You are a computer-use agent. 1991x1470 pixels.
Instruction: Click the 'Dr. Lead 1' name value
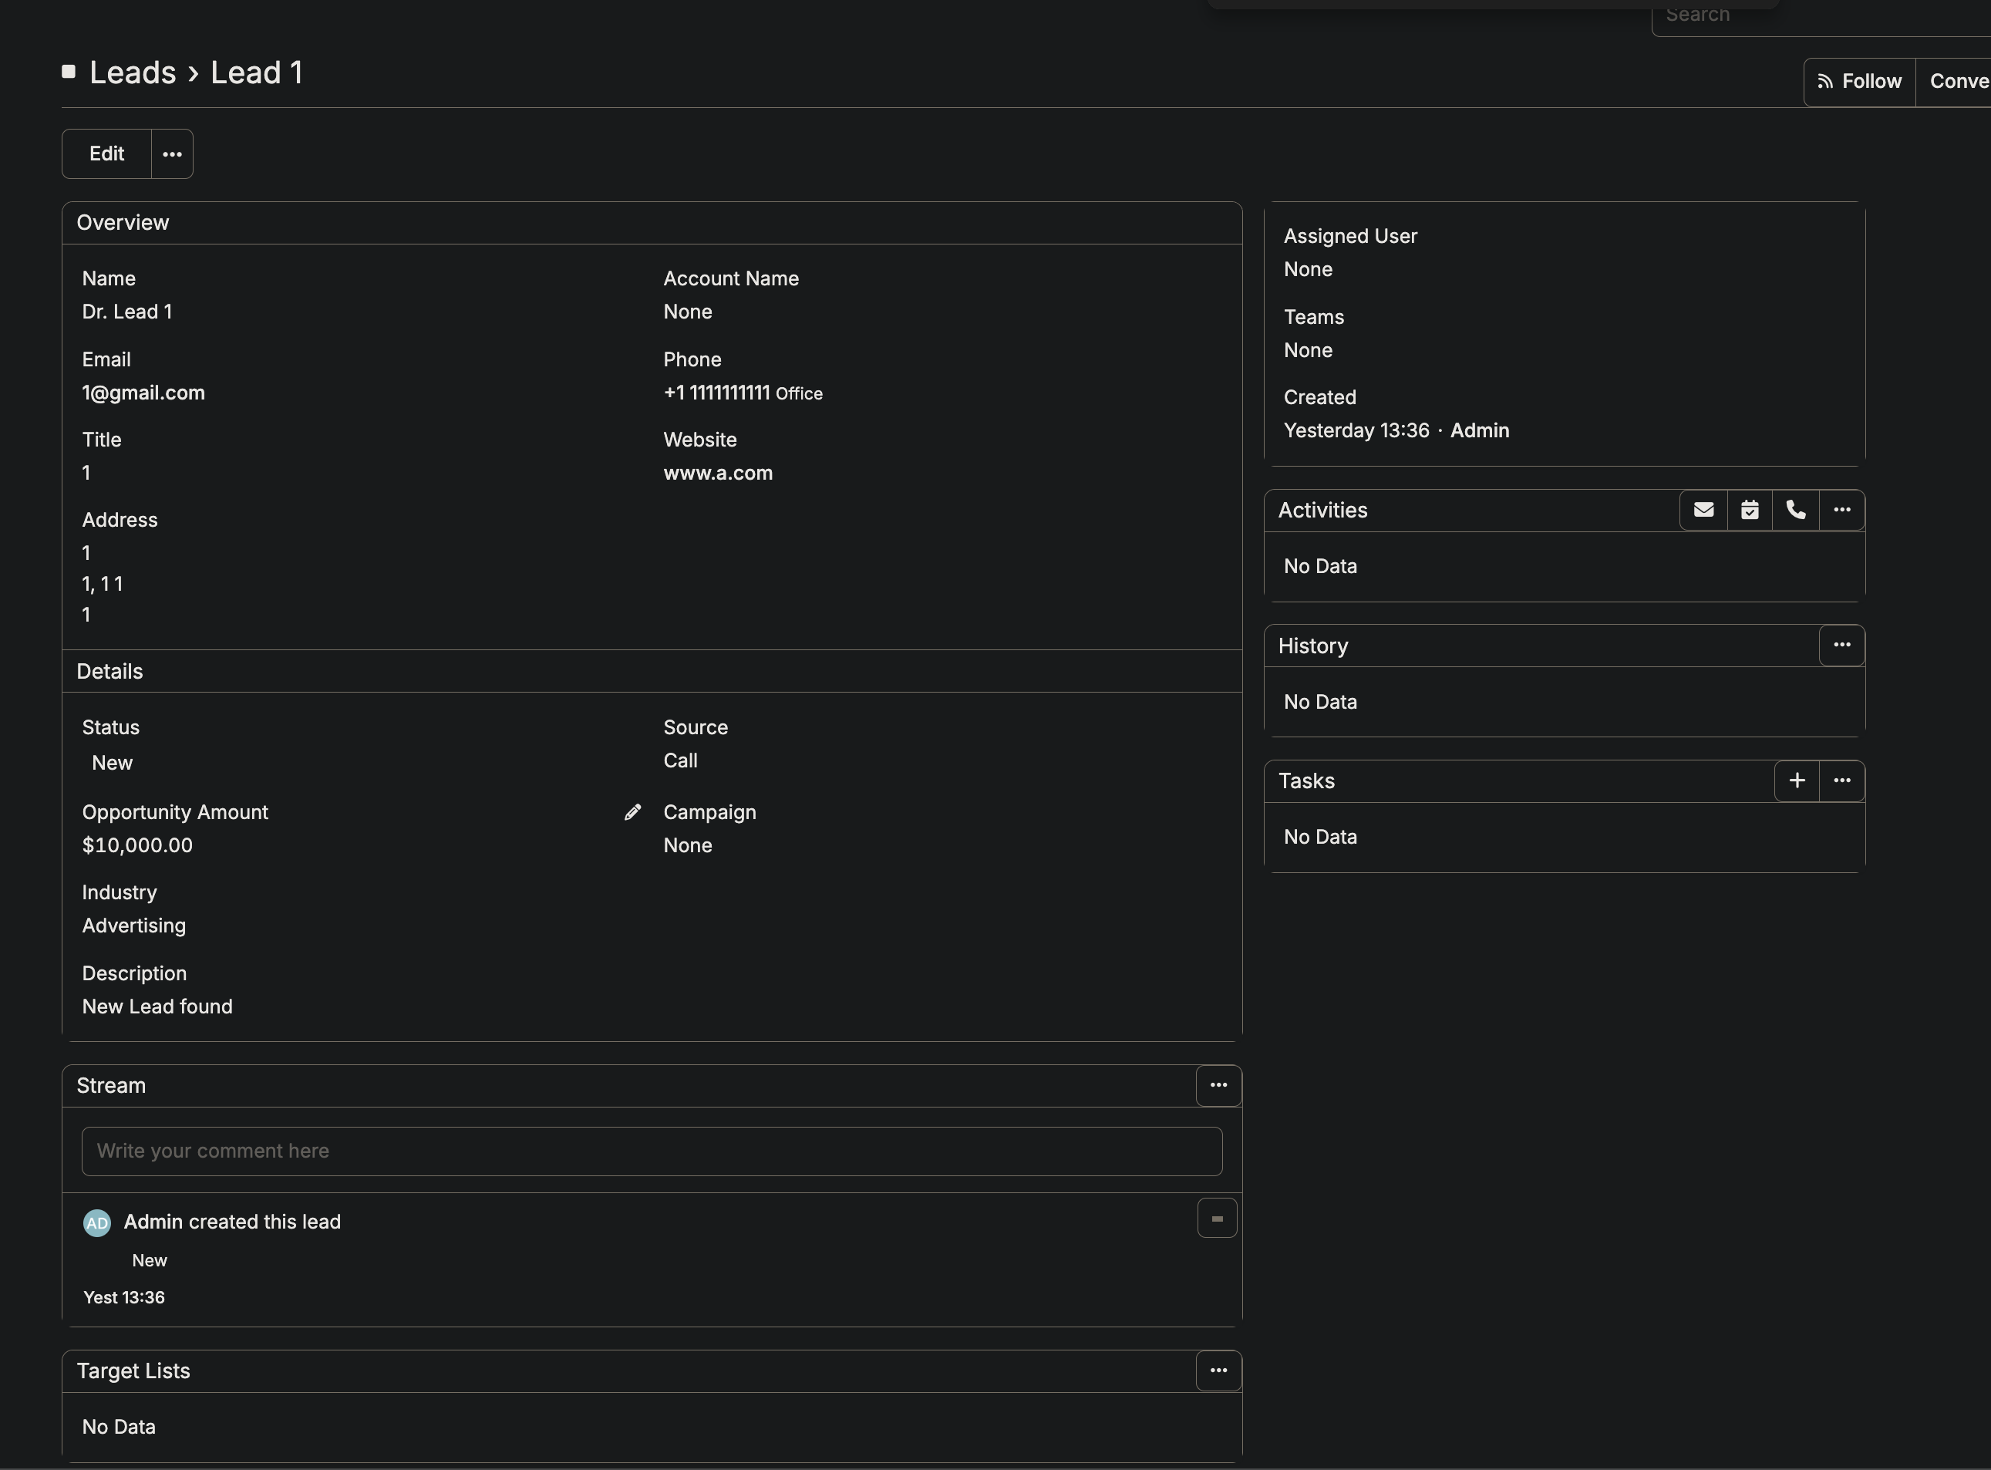pos(127,312)
